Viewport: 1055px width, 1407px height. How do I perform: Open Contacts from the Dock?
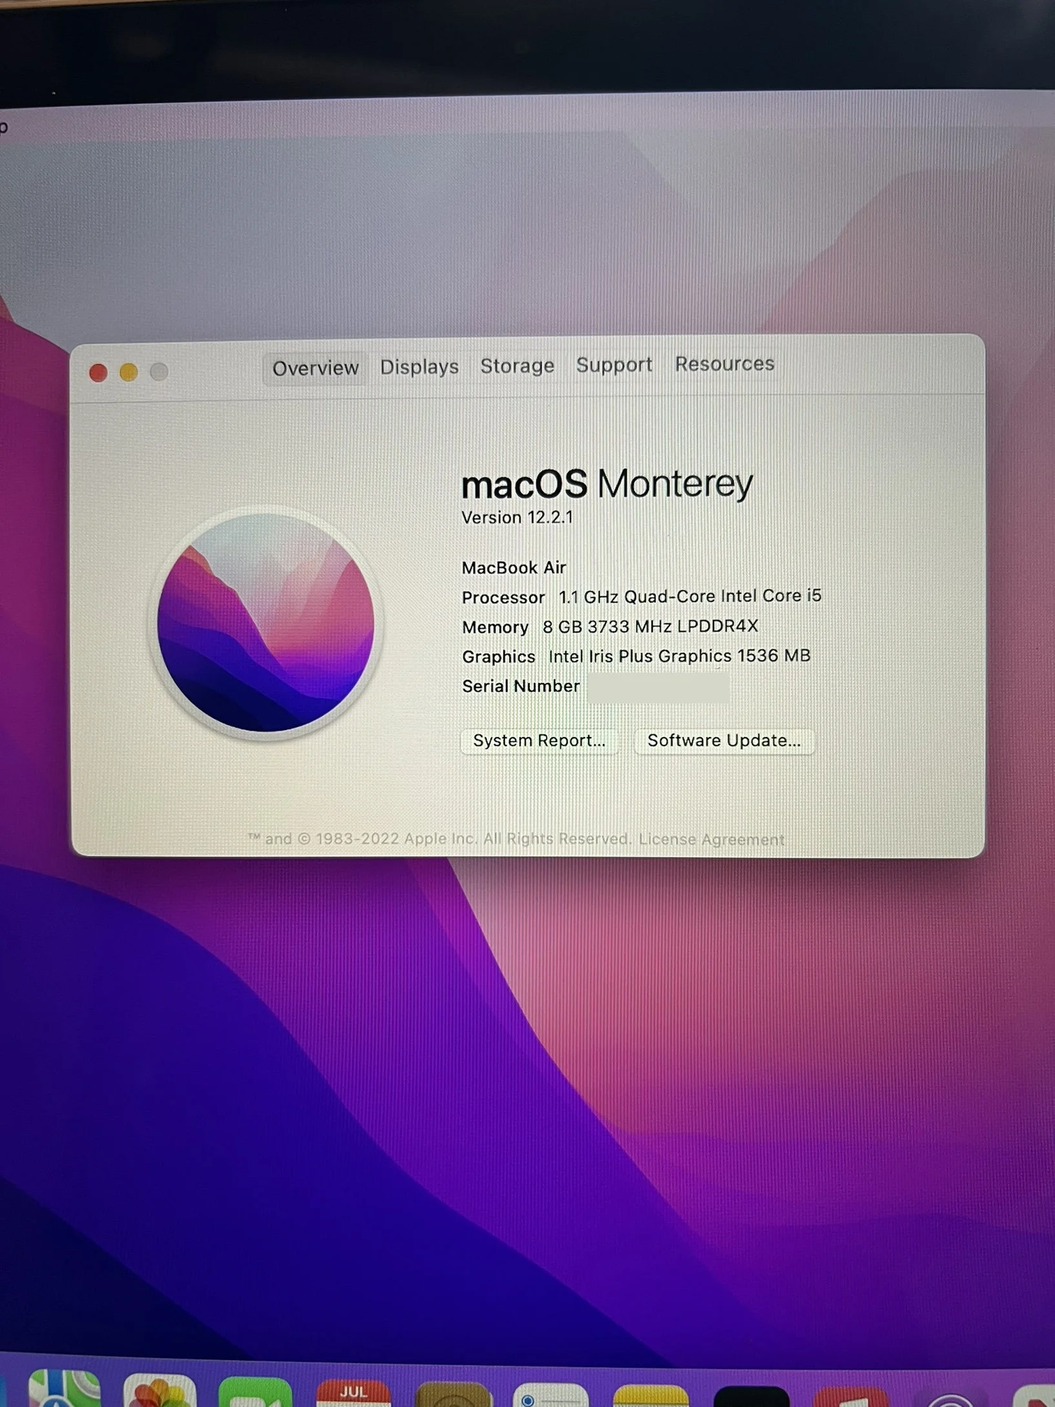click(453, 1395)
